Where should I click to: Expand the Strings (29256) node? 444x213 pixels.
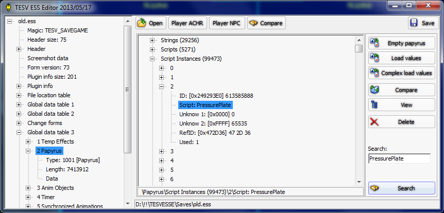pyautogui.click(x=152, y=41)
